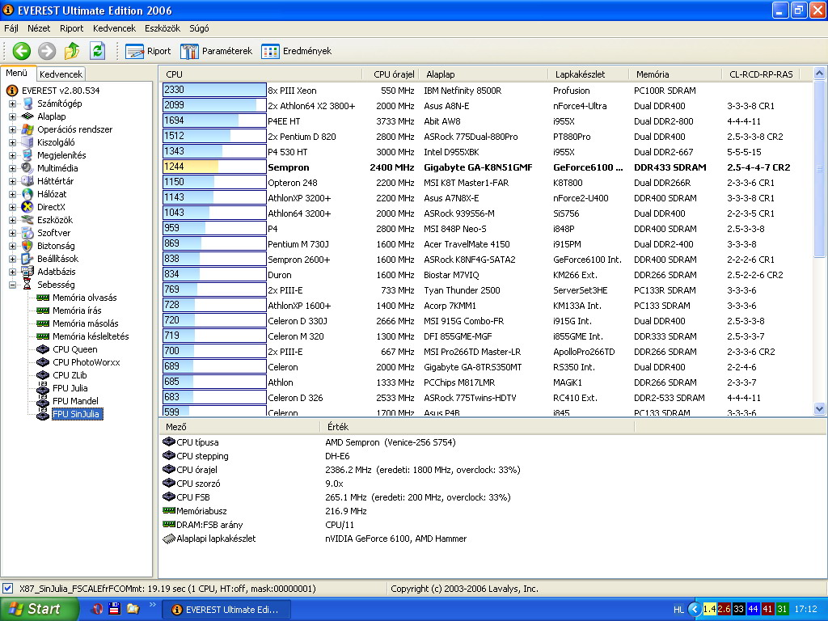Click the DirectX icon in the tree
828x621 pixels.
point(27,207)
